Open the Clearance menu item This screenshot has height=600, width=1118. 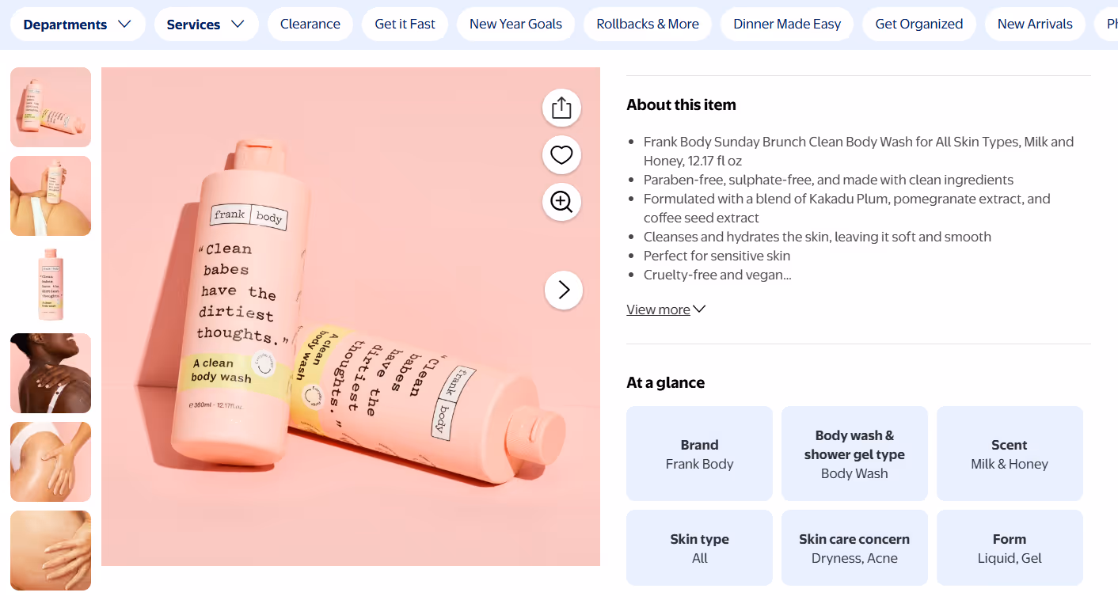pos(310,24)
